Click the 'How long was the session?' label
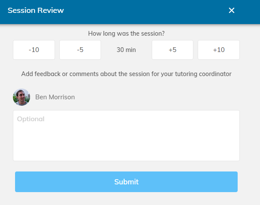Viewport: 260px width, 205px height. 126,34
